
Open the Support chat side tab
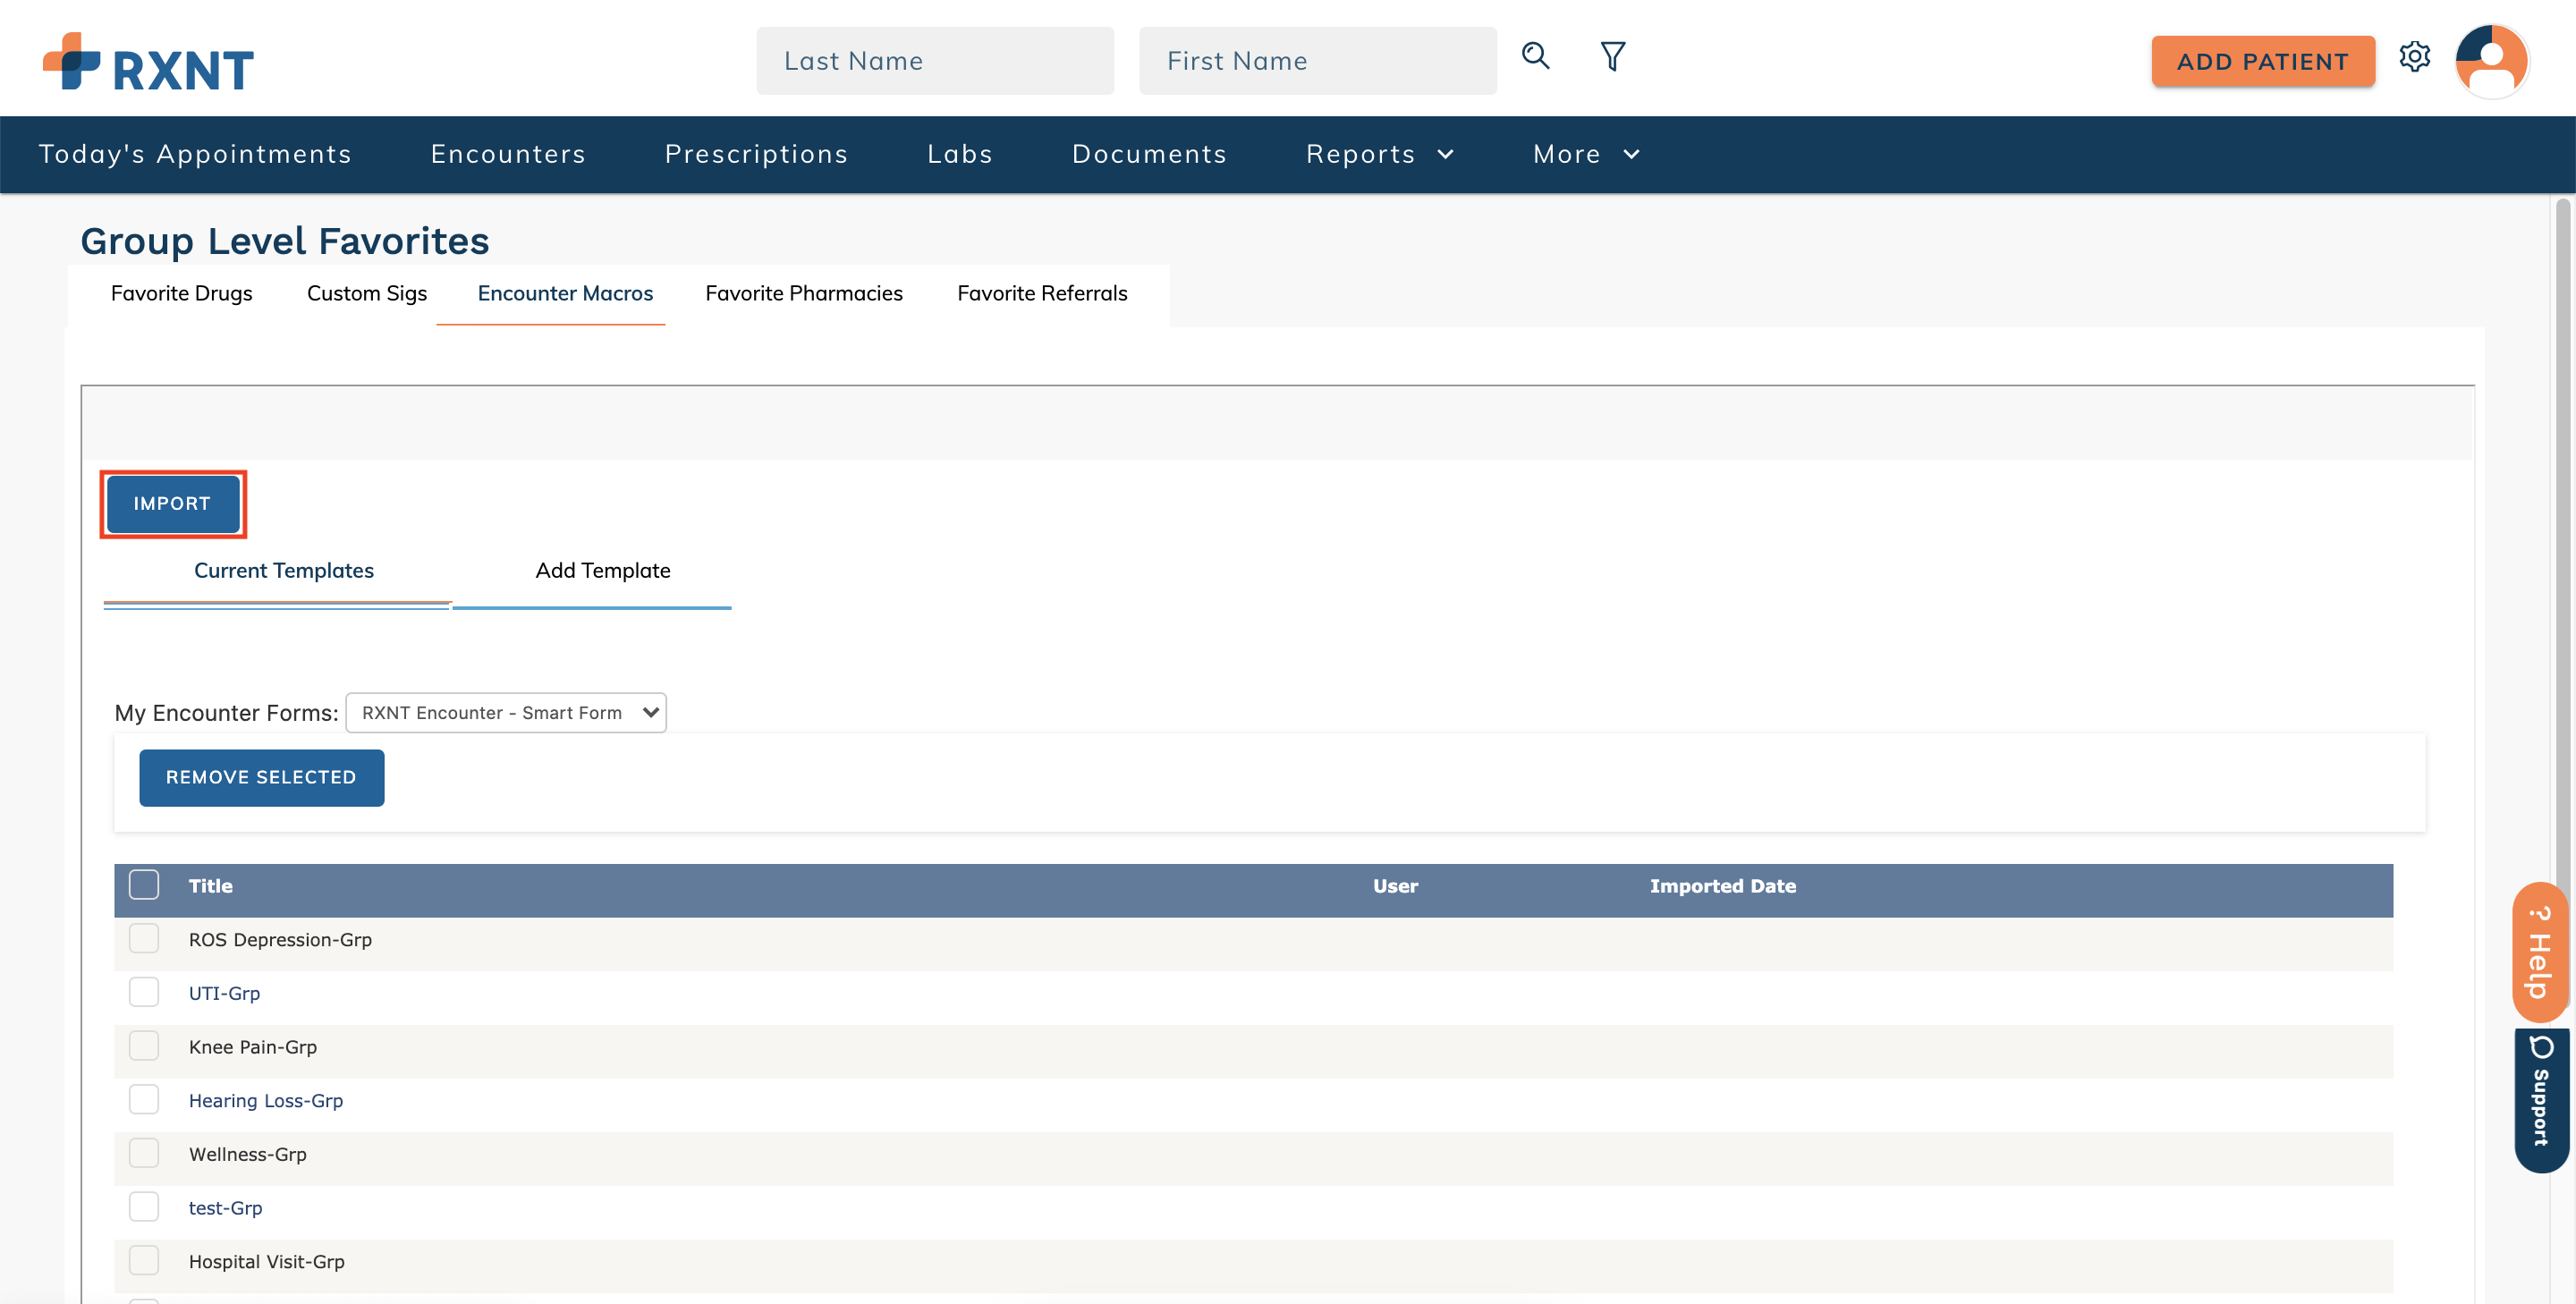(x=2540, y=1098)
